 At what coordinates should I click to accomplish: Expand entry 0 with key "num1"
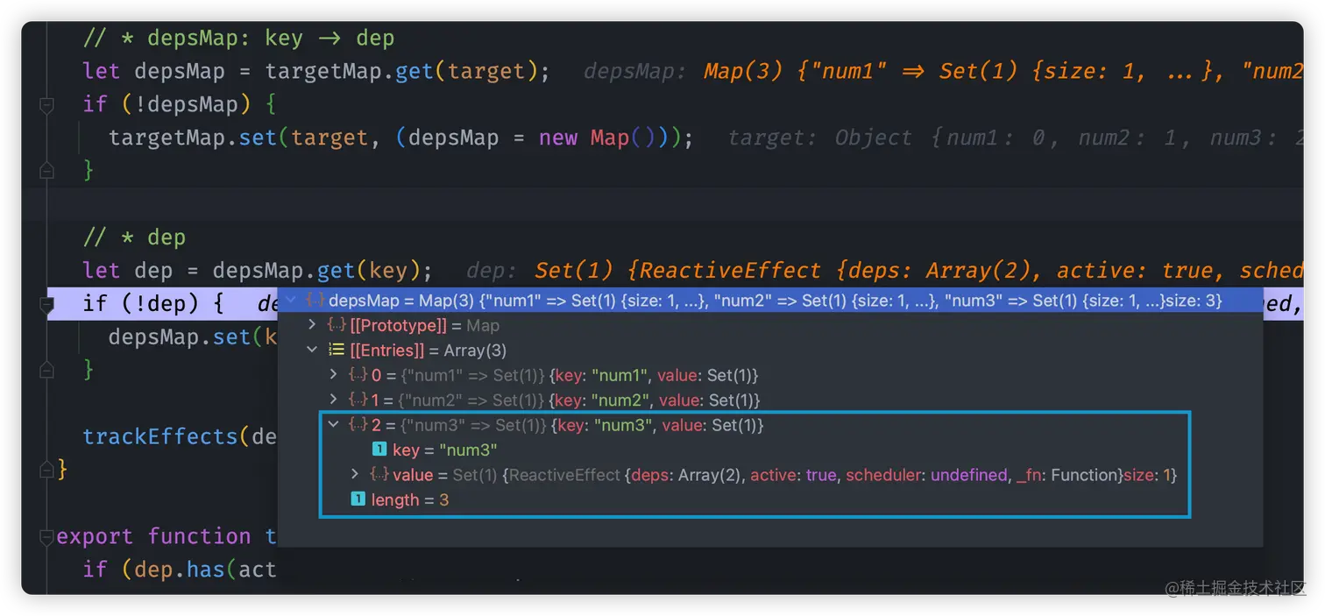point(333,374)
